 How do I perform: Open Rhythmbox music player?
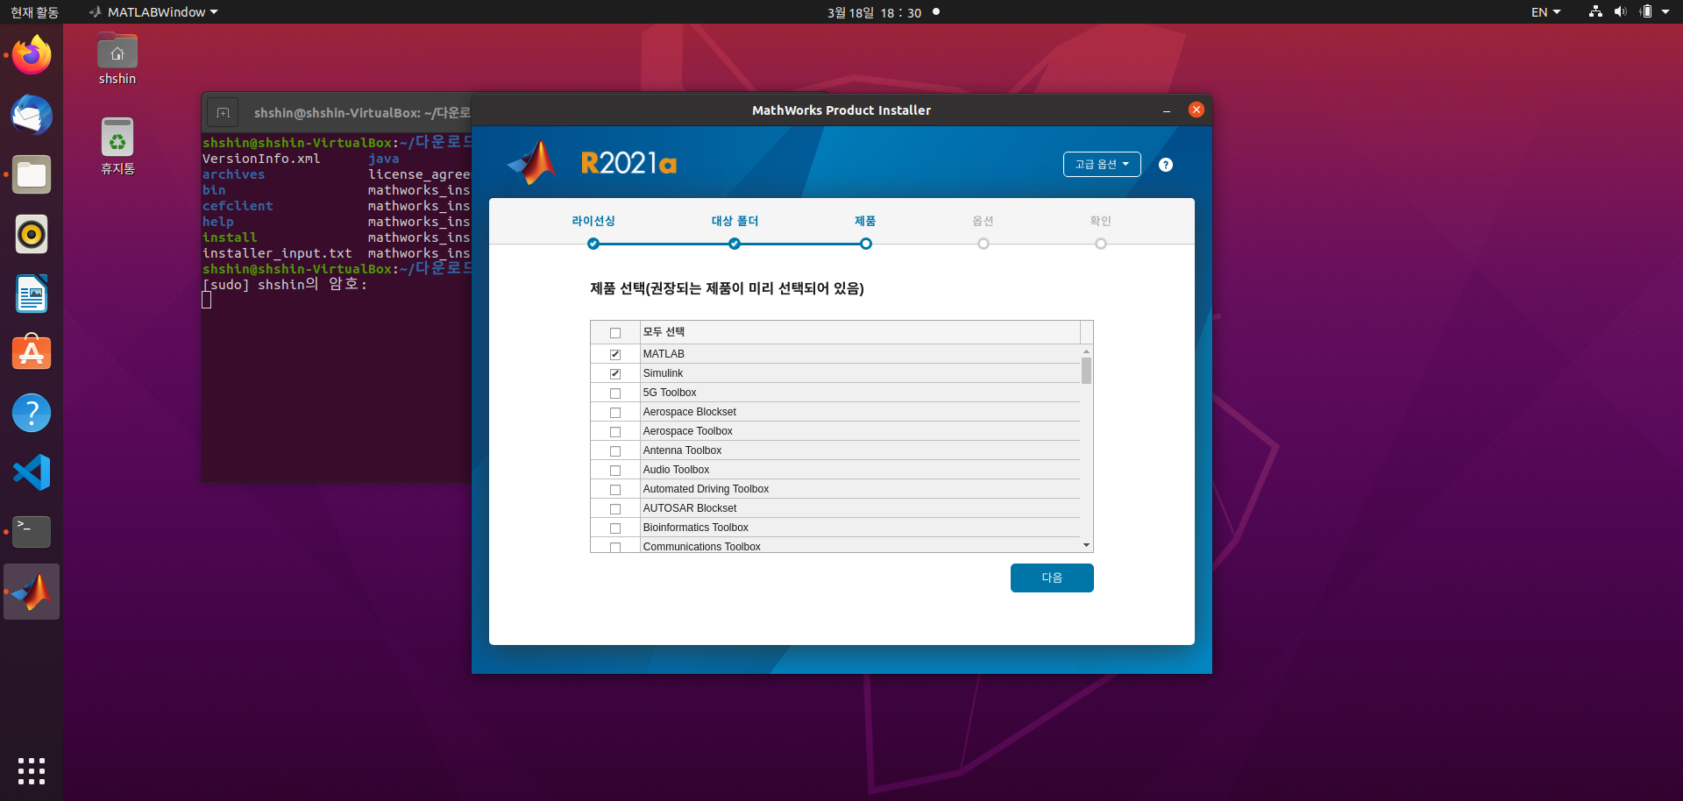point(32,234)
